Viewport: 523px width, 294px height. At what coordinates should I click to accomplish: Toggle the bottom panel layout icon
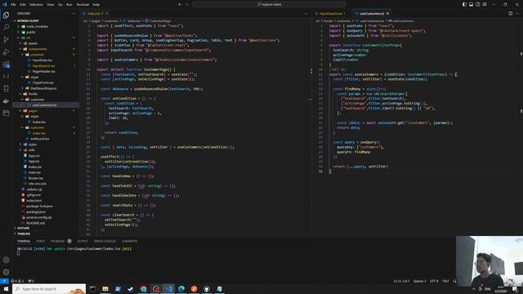pyautogui.click(x=471, y=4)
